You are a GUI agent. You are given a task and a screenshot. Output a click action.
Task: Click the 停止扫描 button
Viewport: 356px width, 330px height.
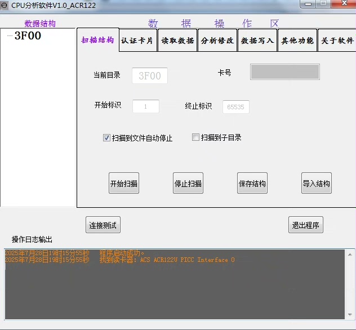coord(188,183)
